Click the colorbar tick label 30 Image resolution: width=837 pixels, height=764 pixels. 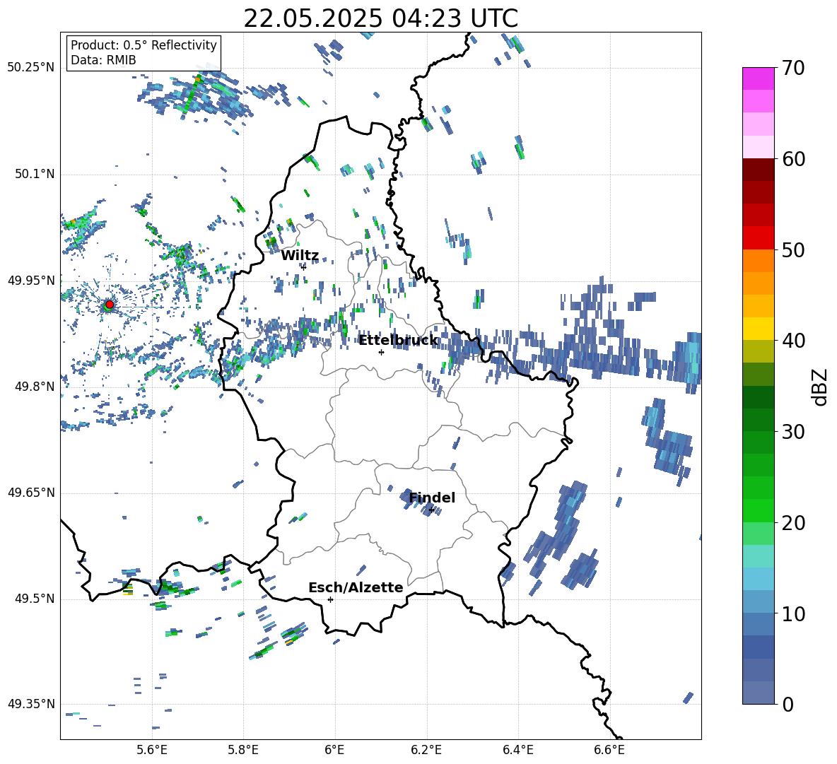[794, 432]
